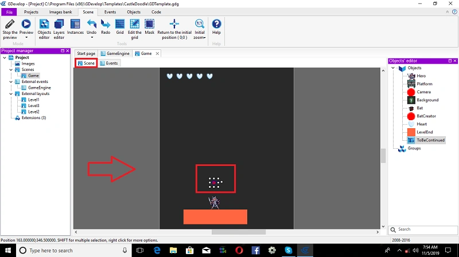459x257 pixels.
Task: Undo the last action
Action: tap(91, 27)
